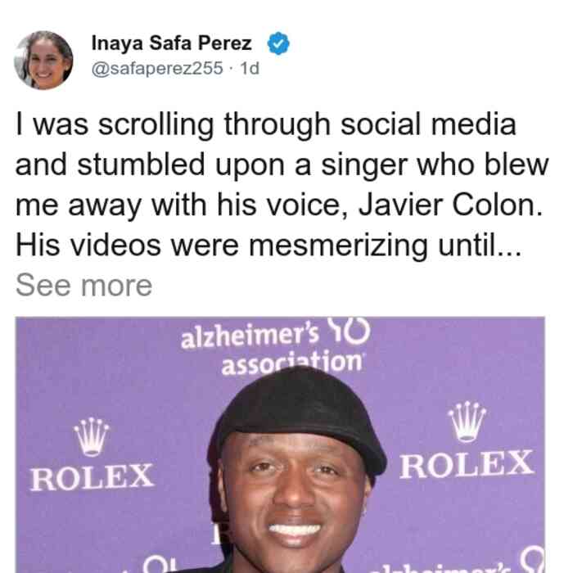Expand the post with See more
Image resolution: width=573 pixels, height=573 pixels.
(x=83, y=286)
